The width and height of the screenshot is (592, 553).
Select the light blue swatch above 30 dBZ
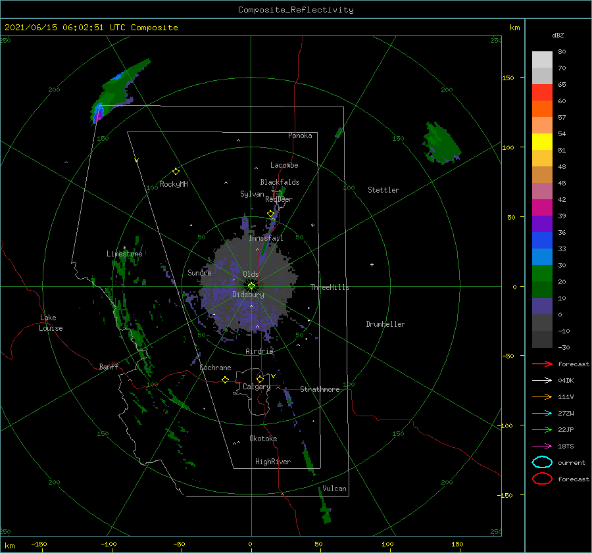click(542, 257)
